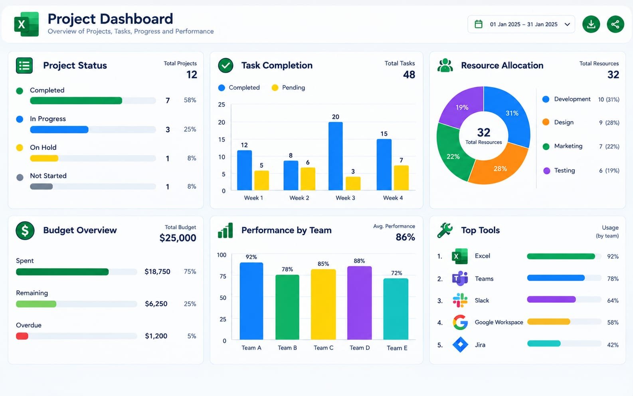
Task: Toggle the Testing legend dot
Action: pyautogui.click(x=546, y=171)
